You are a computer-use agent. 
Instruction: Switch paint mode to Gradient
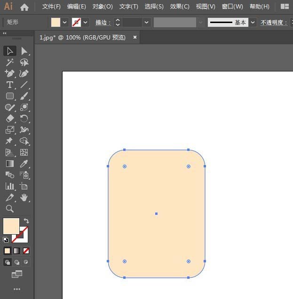(x=16, y=251)
